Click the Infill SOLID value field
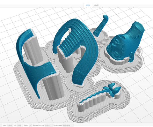153x127 pixels. tap(19, 125)
